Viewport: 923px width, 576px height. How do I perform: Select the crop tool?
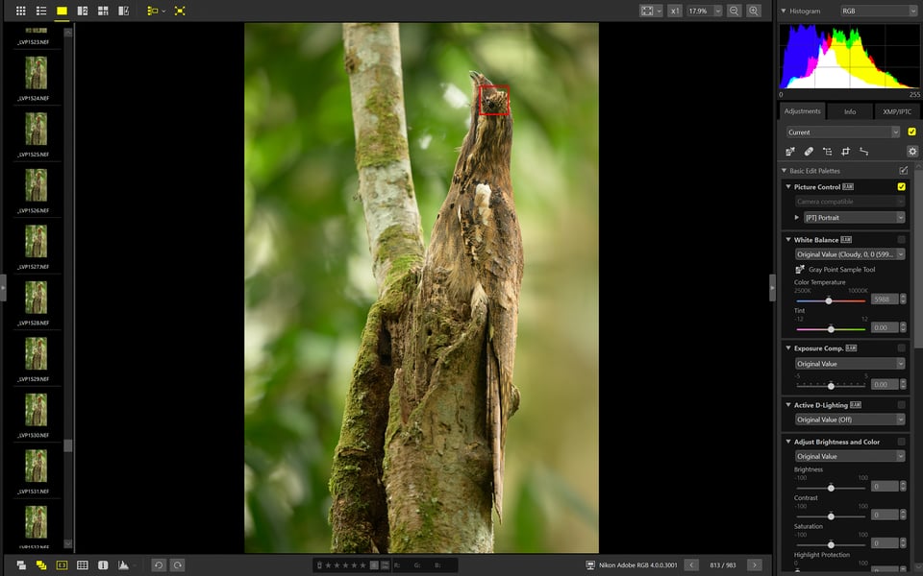tap(845, 152)
